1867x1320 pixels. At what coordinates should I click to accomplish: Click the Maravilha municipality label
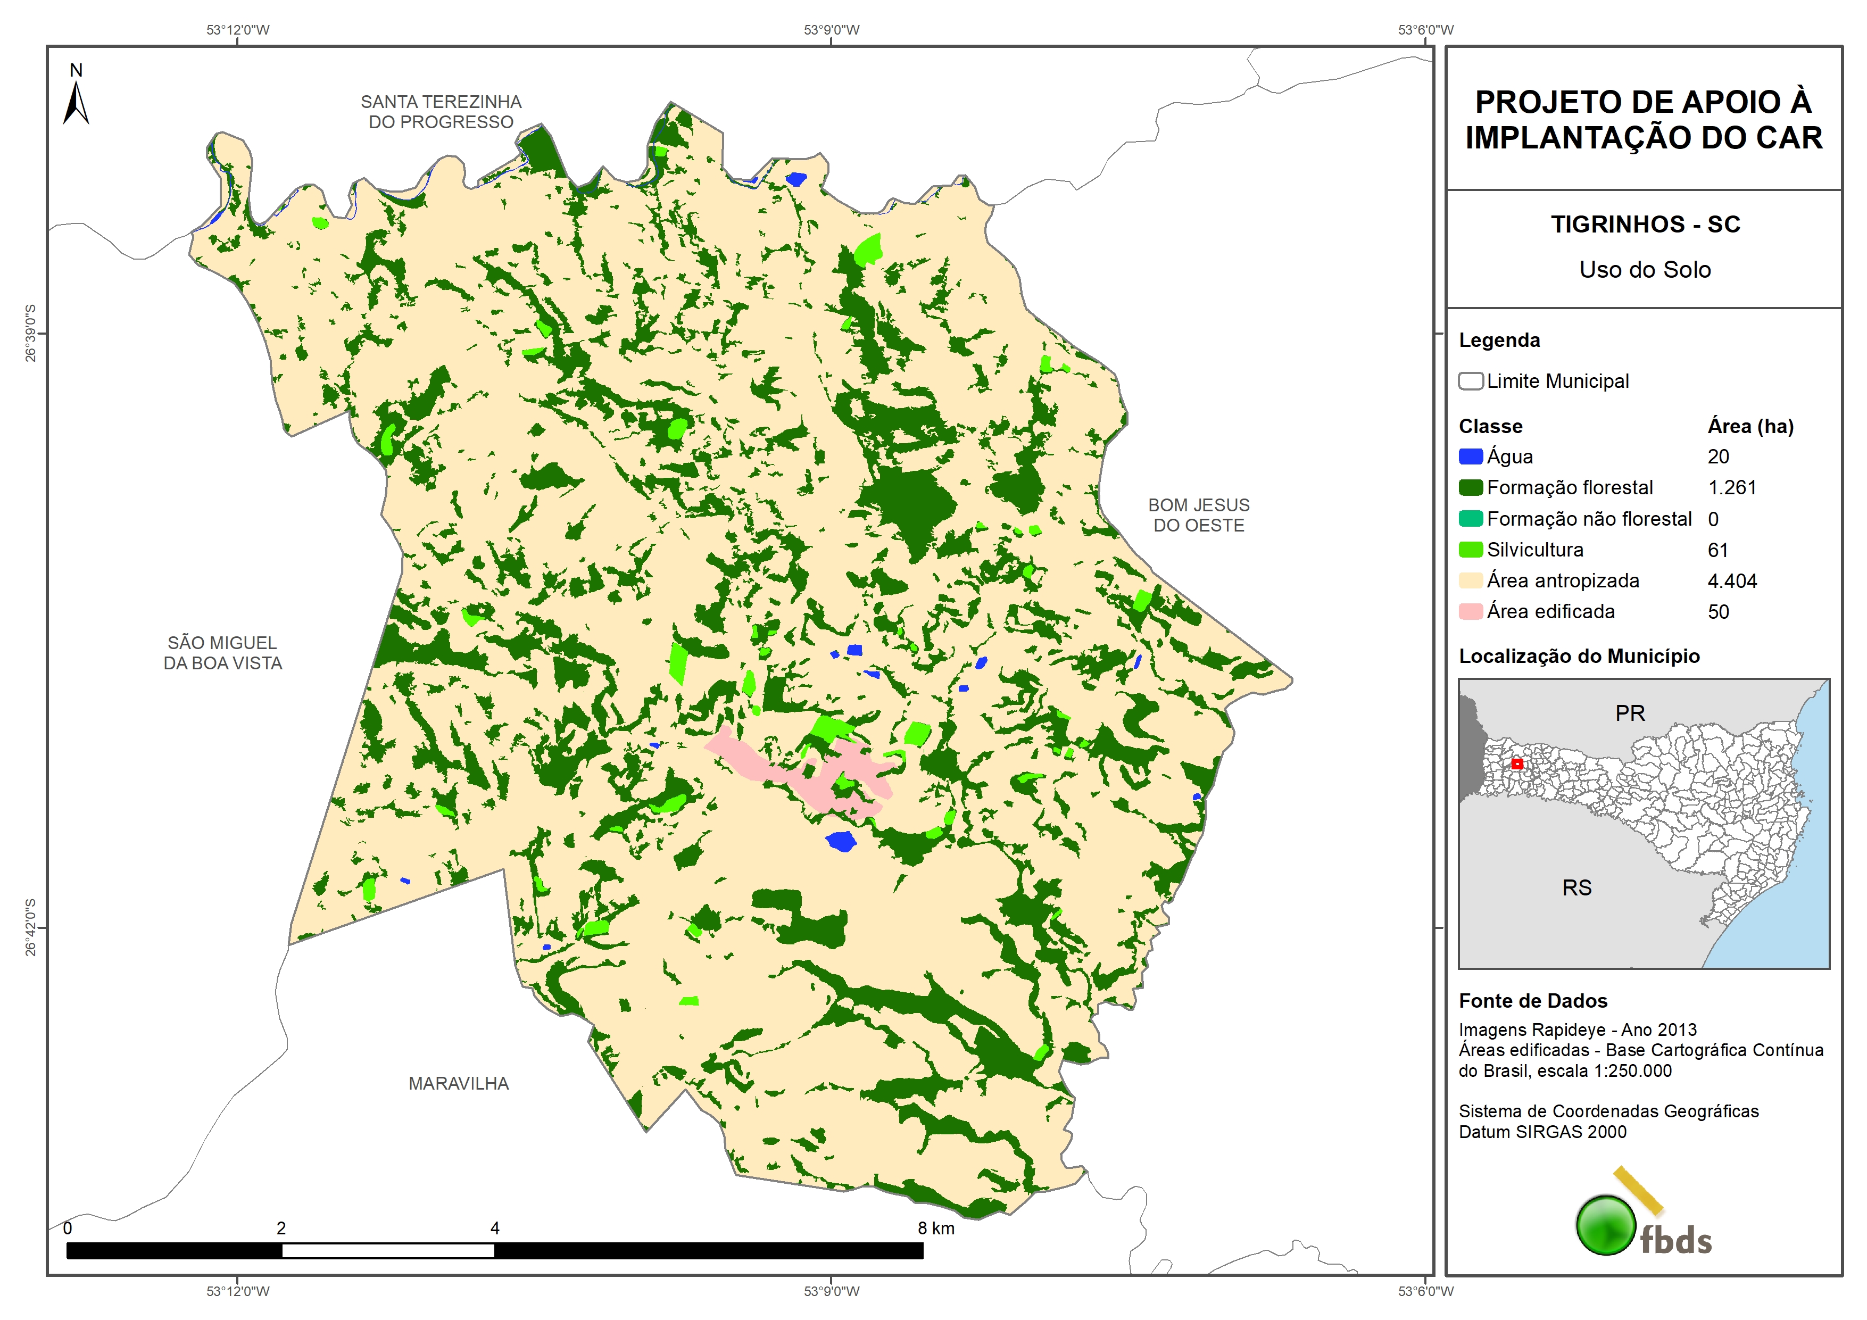point(459,1083)
